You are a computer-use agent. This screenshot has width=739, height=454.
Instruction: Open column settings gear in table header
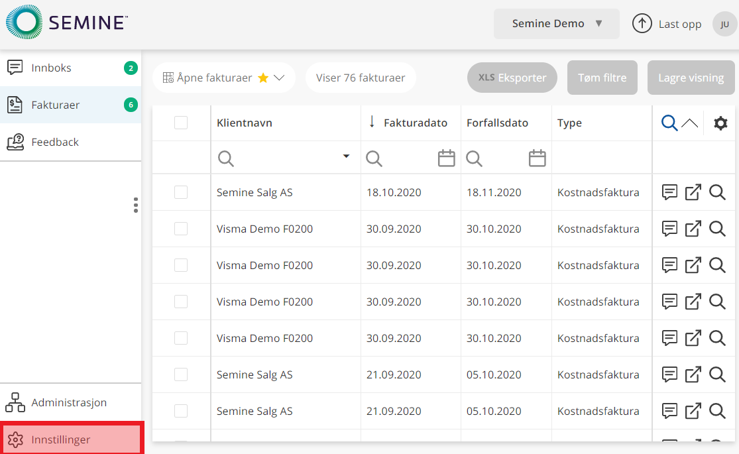pos(720,123)
